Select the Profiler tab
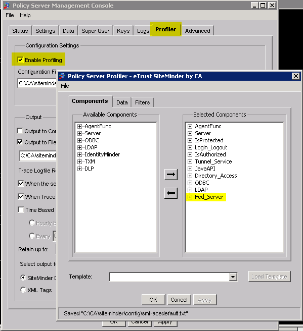This screenshot has width=303, height=331. pyautogui.click(x=166, y=29)
